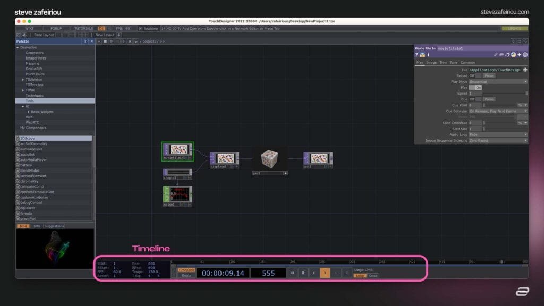544x306 pixels.
Task: Click Cue Pulse button
Action: (489, 99)
